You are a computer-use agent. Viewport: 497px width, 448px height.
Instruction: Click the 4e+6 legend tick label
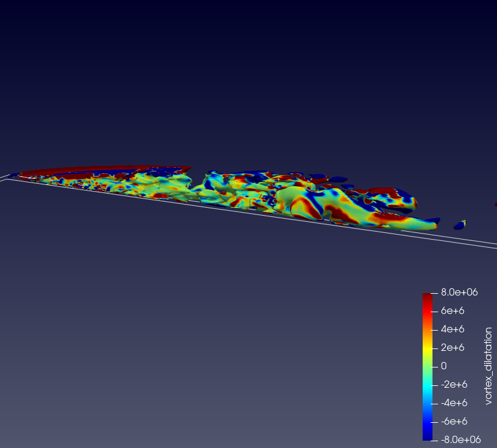453,329
